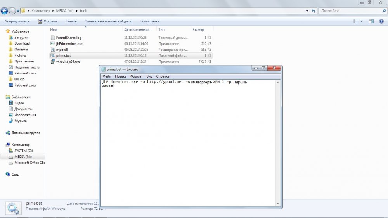
Task: Select the prime.bat batch file icon
Action: pos(53,55)
